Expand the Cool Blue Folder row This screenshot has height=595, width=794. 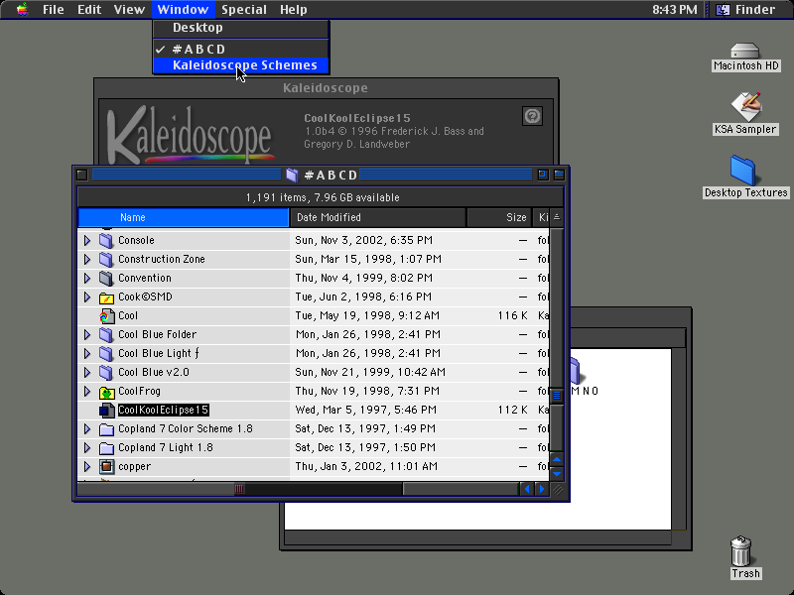87,334
